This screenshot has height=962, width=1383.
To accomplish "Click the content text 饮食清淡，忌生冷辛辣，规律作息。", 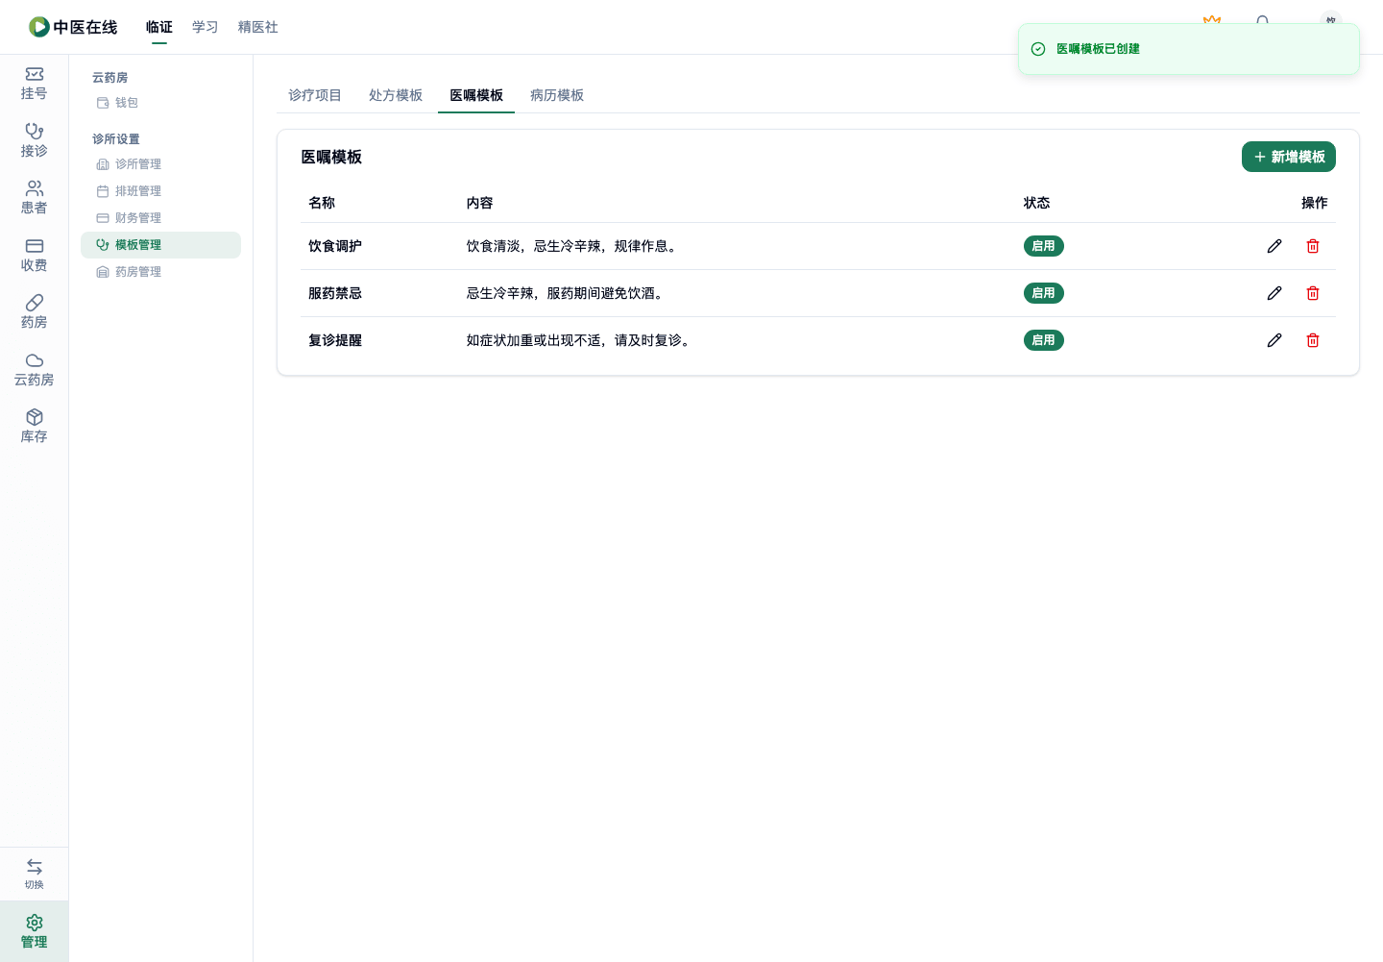I will 573,246.
